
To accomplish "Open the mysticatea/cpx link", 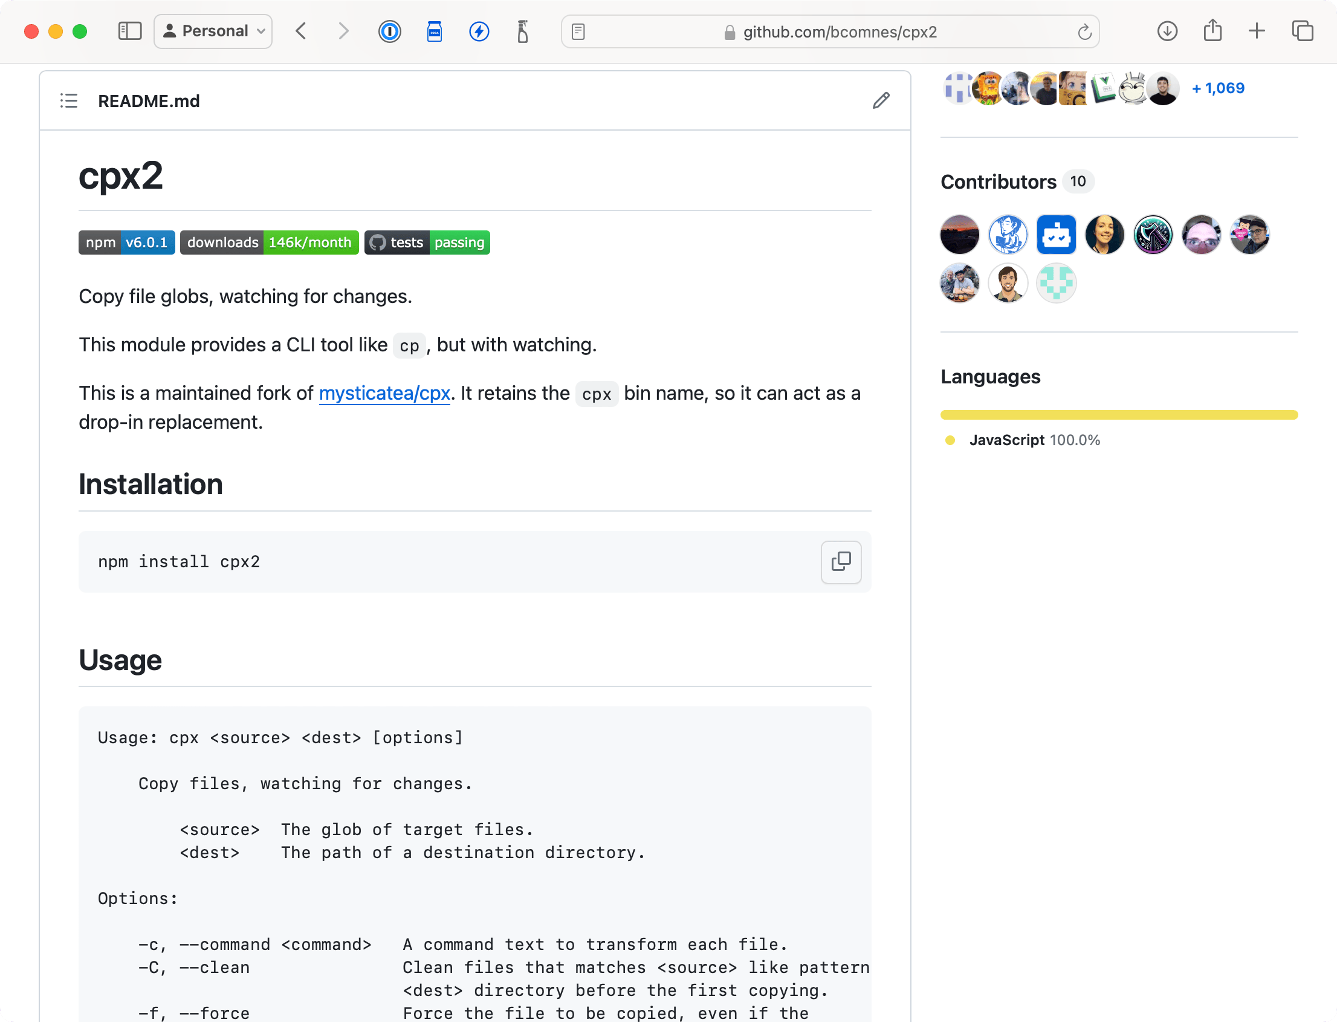I will 385,394.
